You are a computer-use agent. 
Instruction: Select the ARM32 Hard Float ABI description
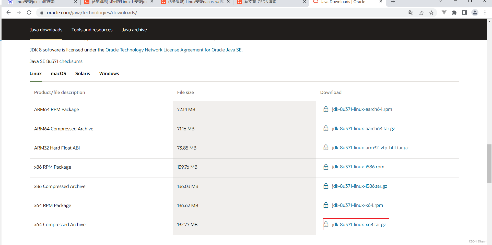(57, 148)
